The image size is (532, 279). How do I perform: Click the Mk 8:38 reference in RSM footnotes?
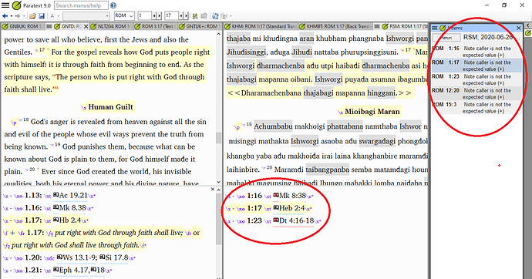tap(292, 196)
